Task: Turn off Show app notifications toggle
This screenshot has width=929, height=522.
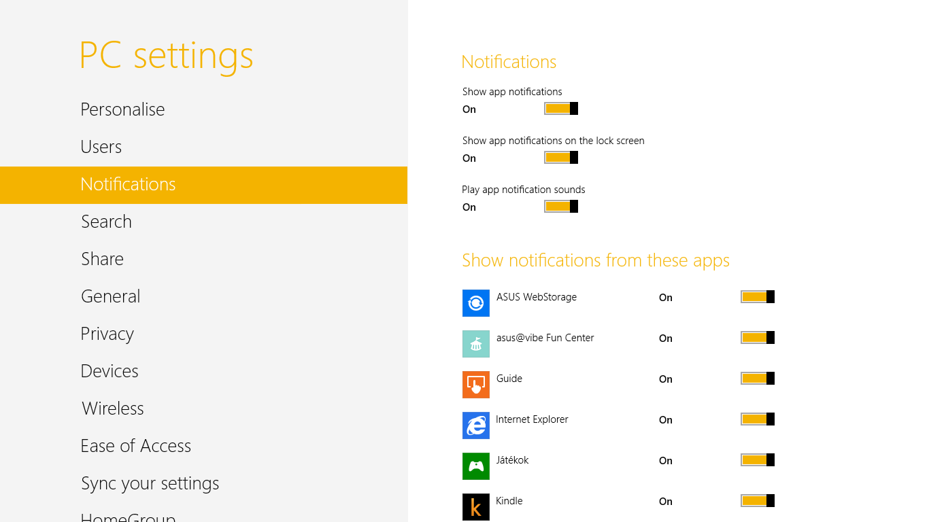Action: [560, 109]
